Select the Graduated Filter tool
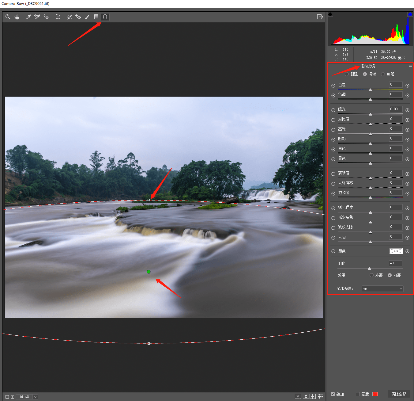 click(96, 17)
